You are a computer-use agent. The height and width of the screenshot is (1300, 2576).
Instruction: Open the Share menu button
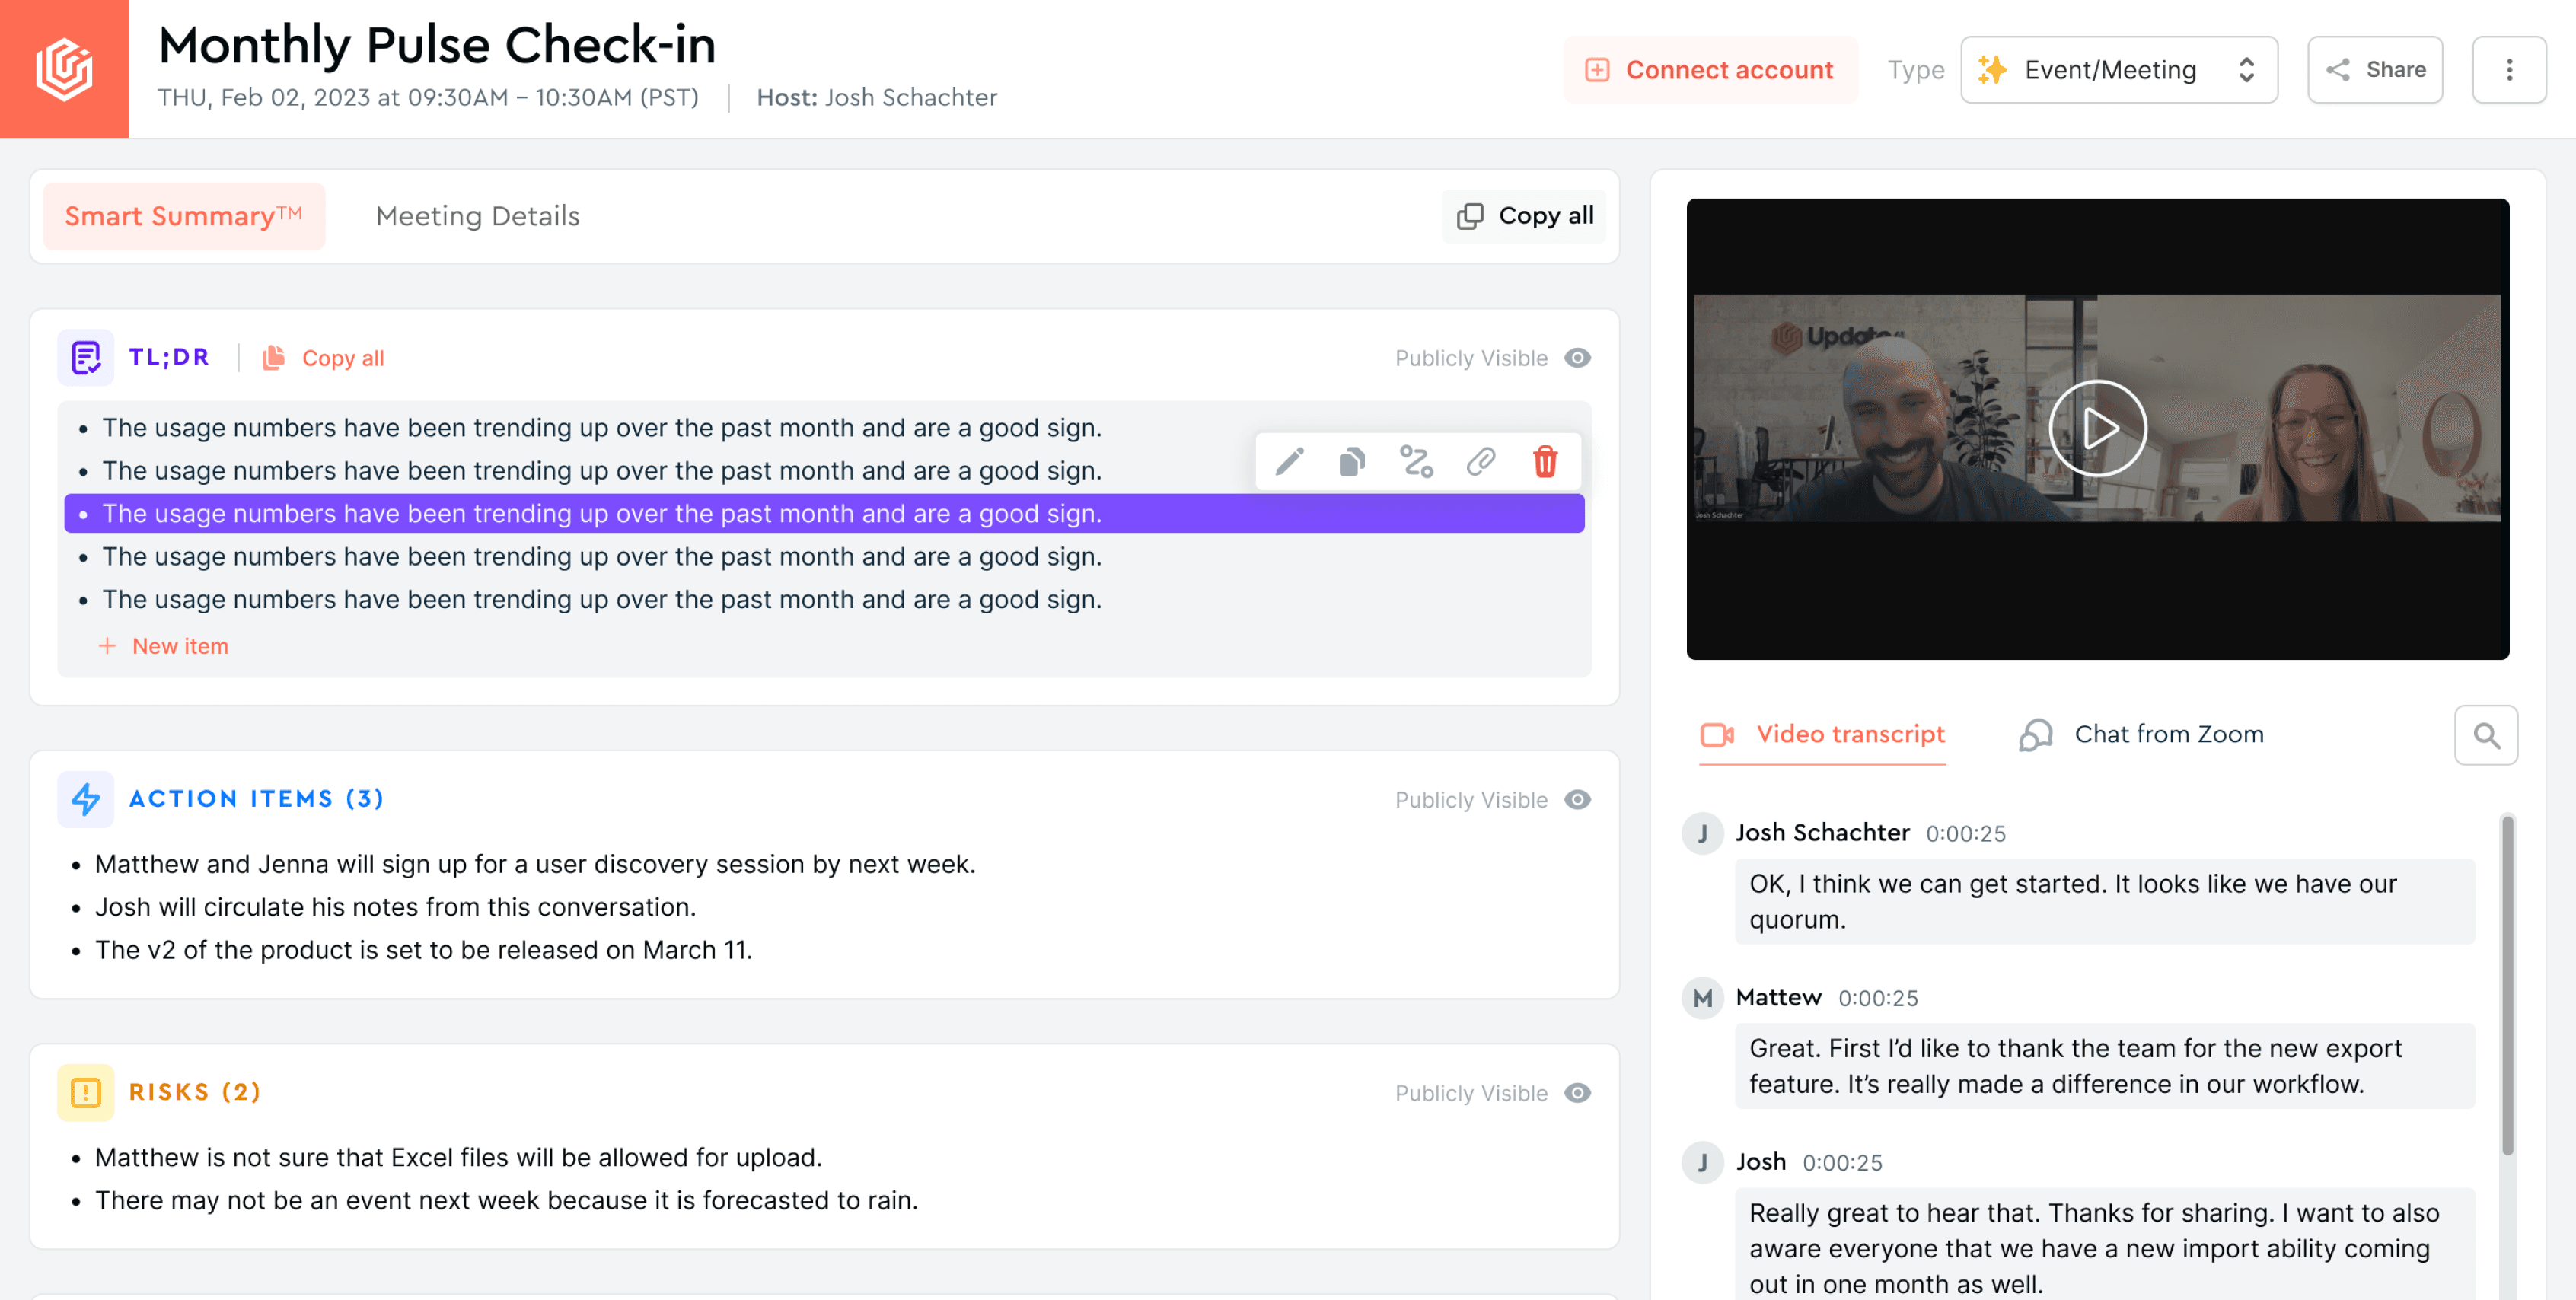coord(2375,70)
